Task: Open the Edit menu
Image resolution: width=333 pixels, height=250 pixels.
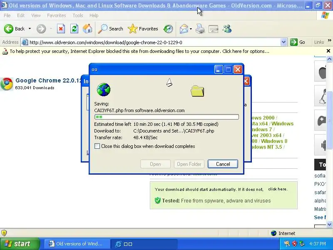Action: point(20,15)
